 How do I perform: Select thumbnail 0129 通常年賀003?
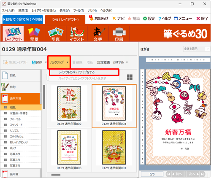(x=69, y=150)
